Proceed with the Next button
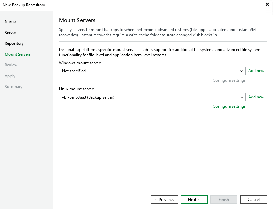 click(x=194, y=200)
